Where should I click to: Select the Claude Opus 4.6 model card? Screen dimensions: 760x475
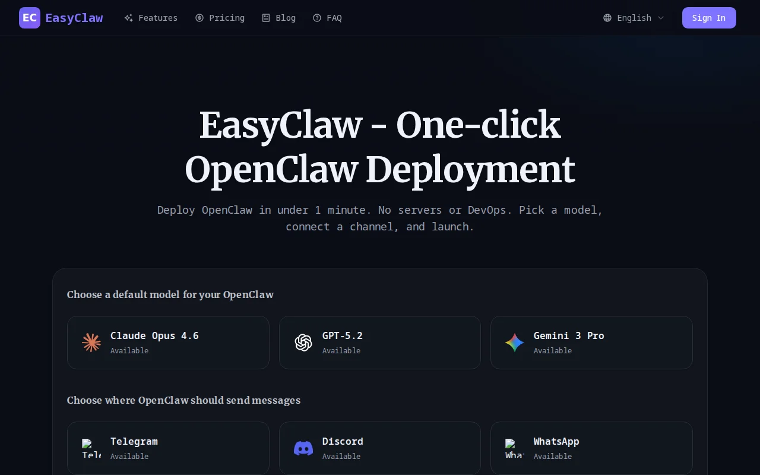168,343
